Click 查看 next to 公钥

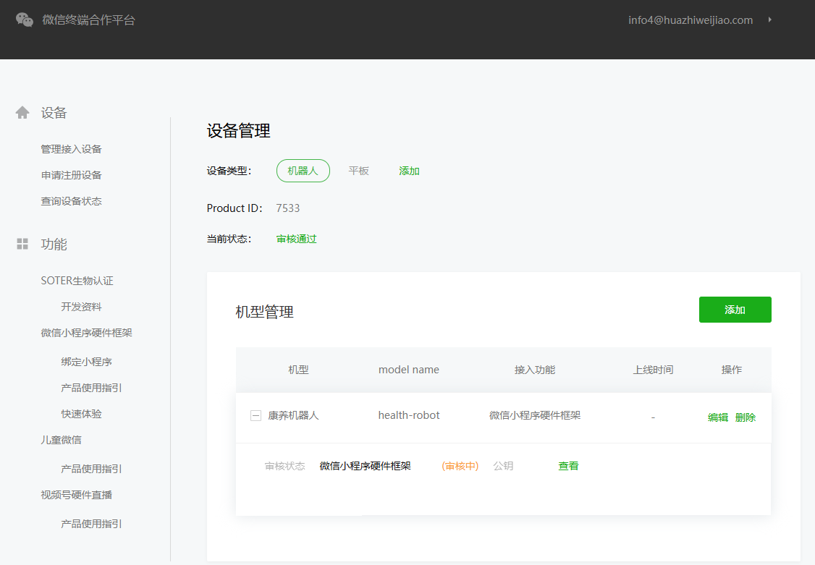tap(568, 466)
